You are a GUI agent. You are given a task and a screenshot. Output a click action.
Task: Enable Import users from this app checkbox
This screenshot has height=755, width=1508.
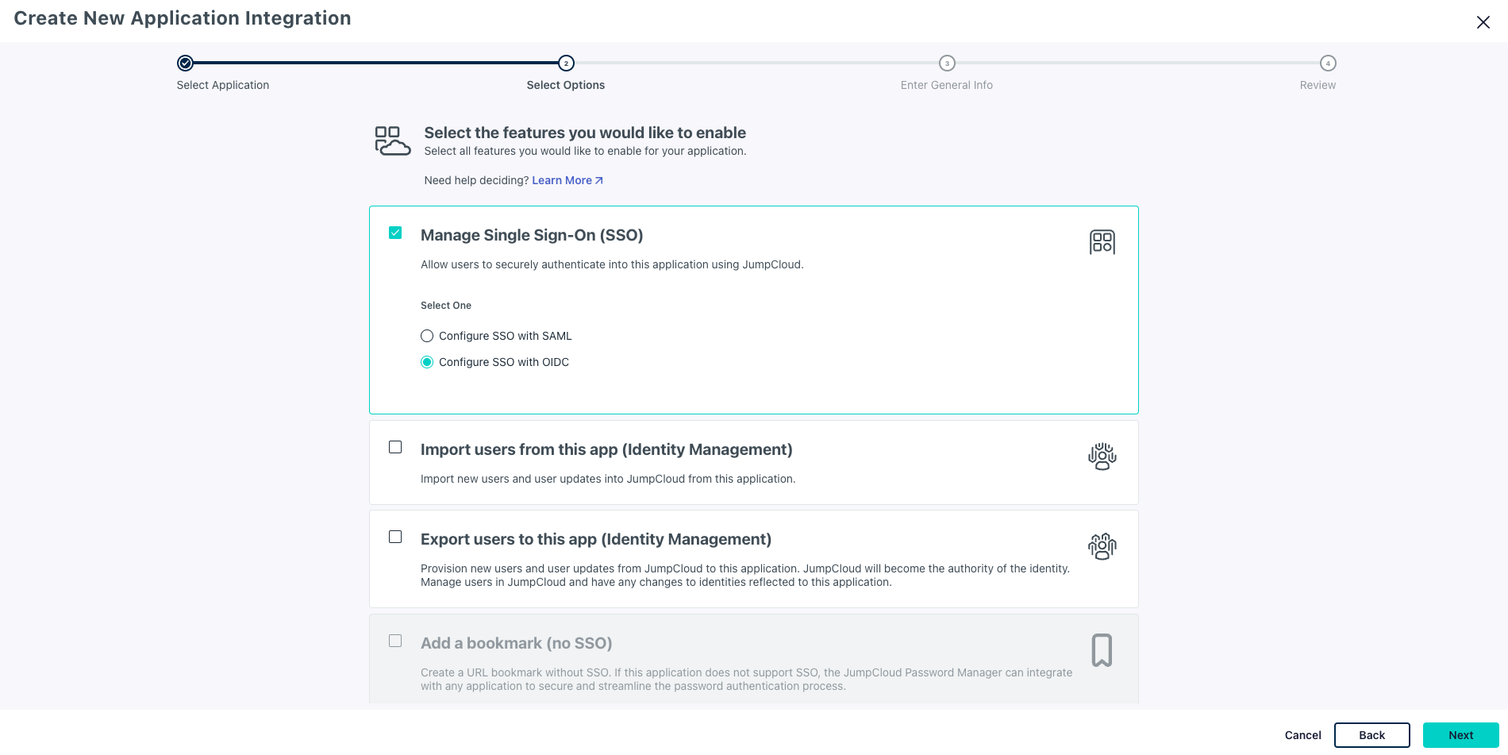[x=395, y=447]
